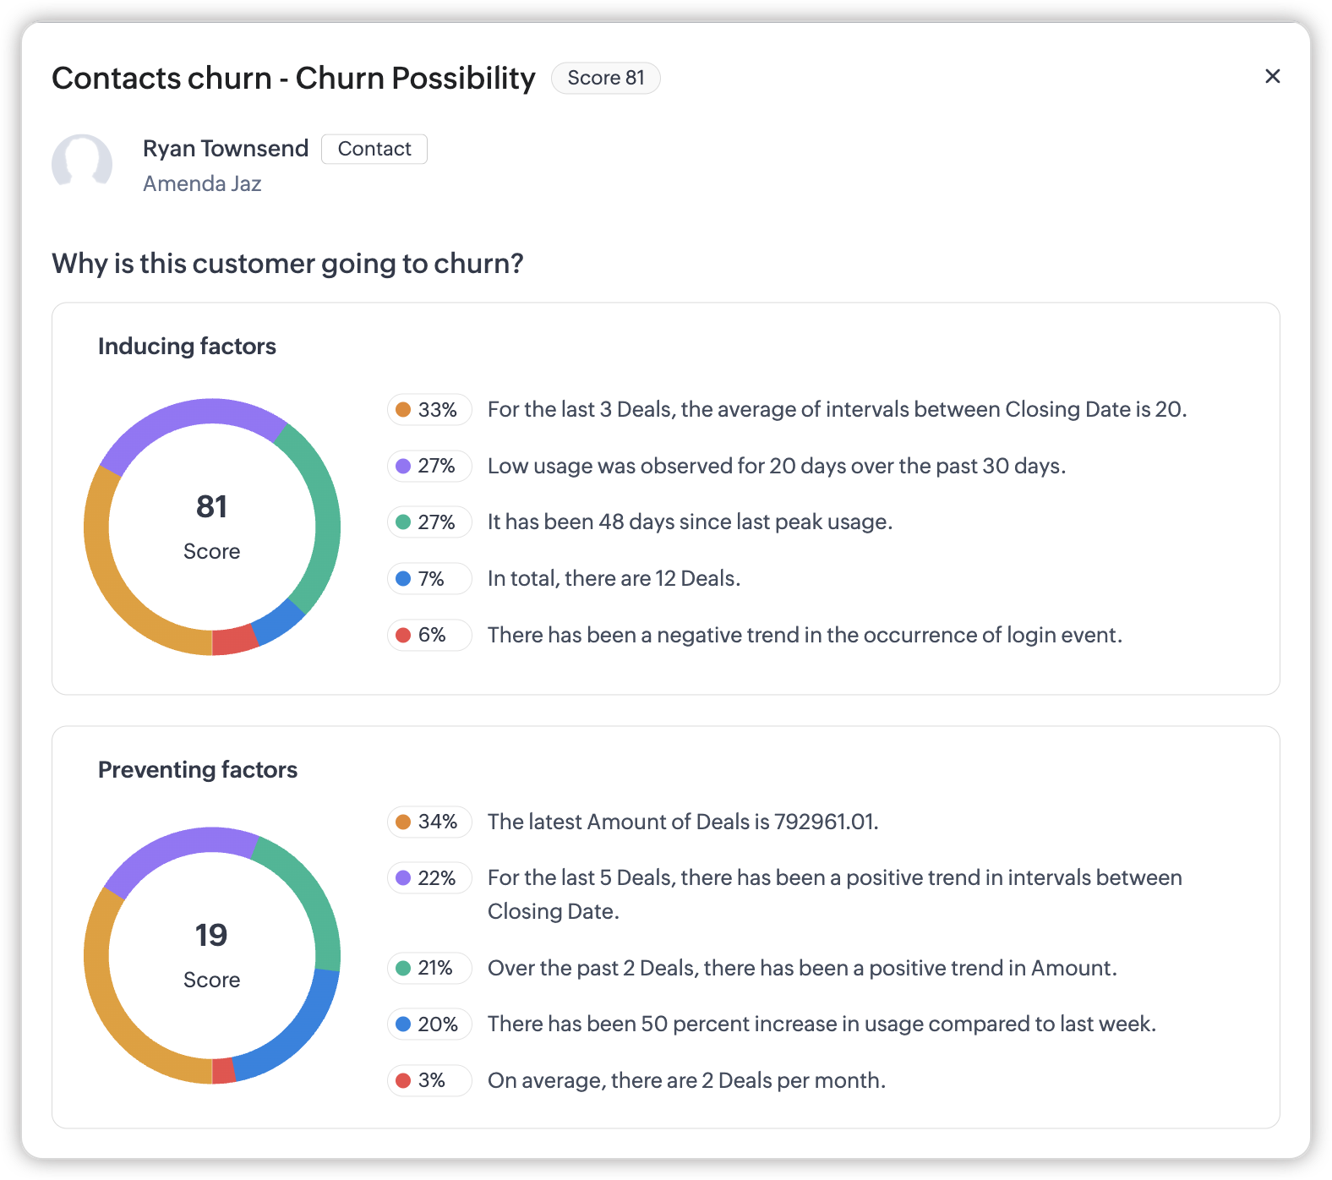
Task: Click the Ryan Townsend contact name
Action: pos(226,149)
